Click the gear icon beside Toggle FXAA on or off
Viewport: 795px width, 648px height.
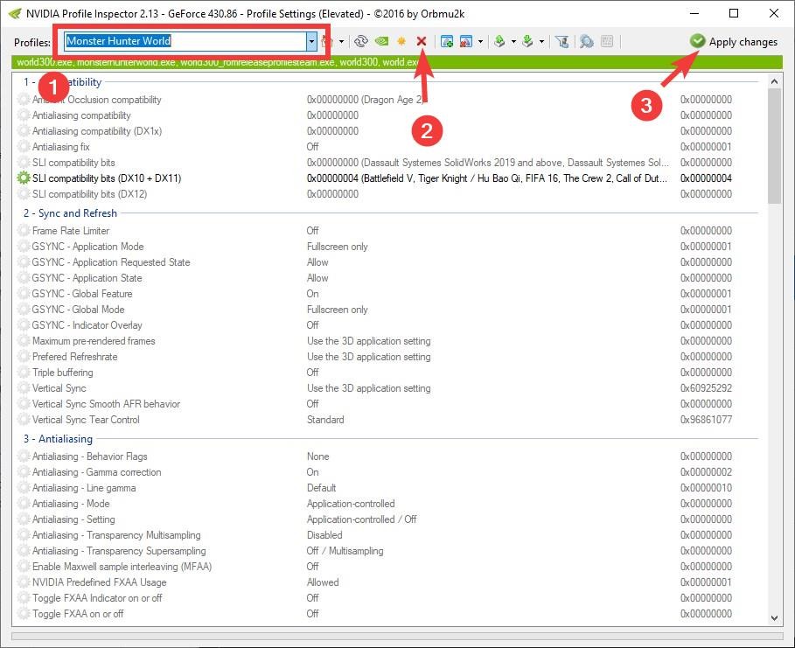(24, 614)
